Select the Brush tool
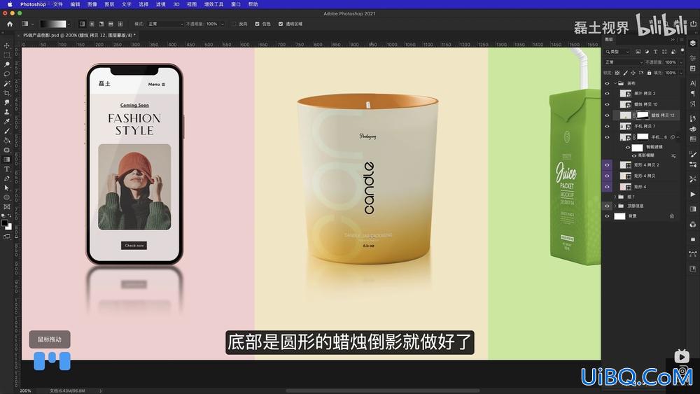The height and width of the screenshot is (394, 700). pyautogui.click(x=7, y=131)
